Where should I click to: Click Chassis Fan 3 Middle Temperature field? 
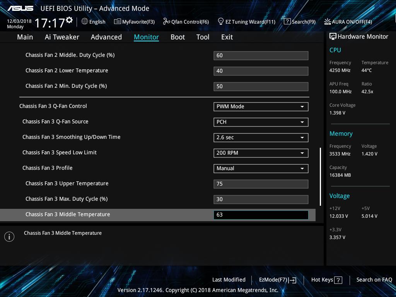[x=261, y=215]
